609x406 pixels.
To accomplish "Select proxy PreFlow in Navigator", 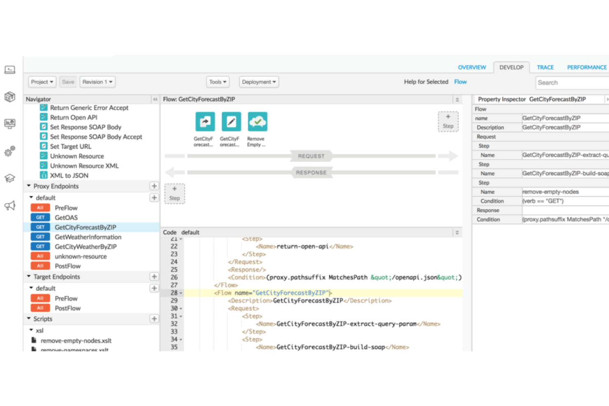I will [x=66, y=208].
